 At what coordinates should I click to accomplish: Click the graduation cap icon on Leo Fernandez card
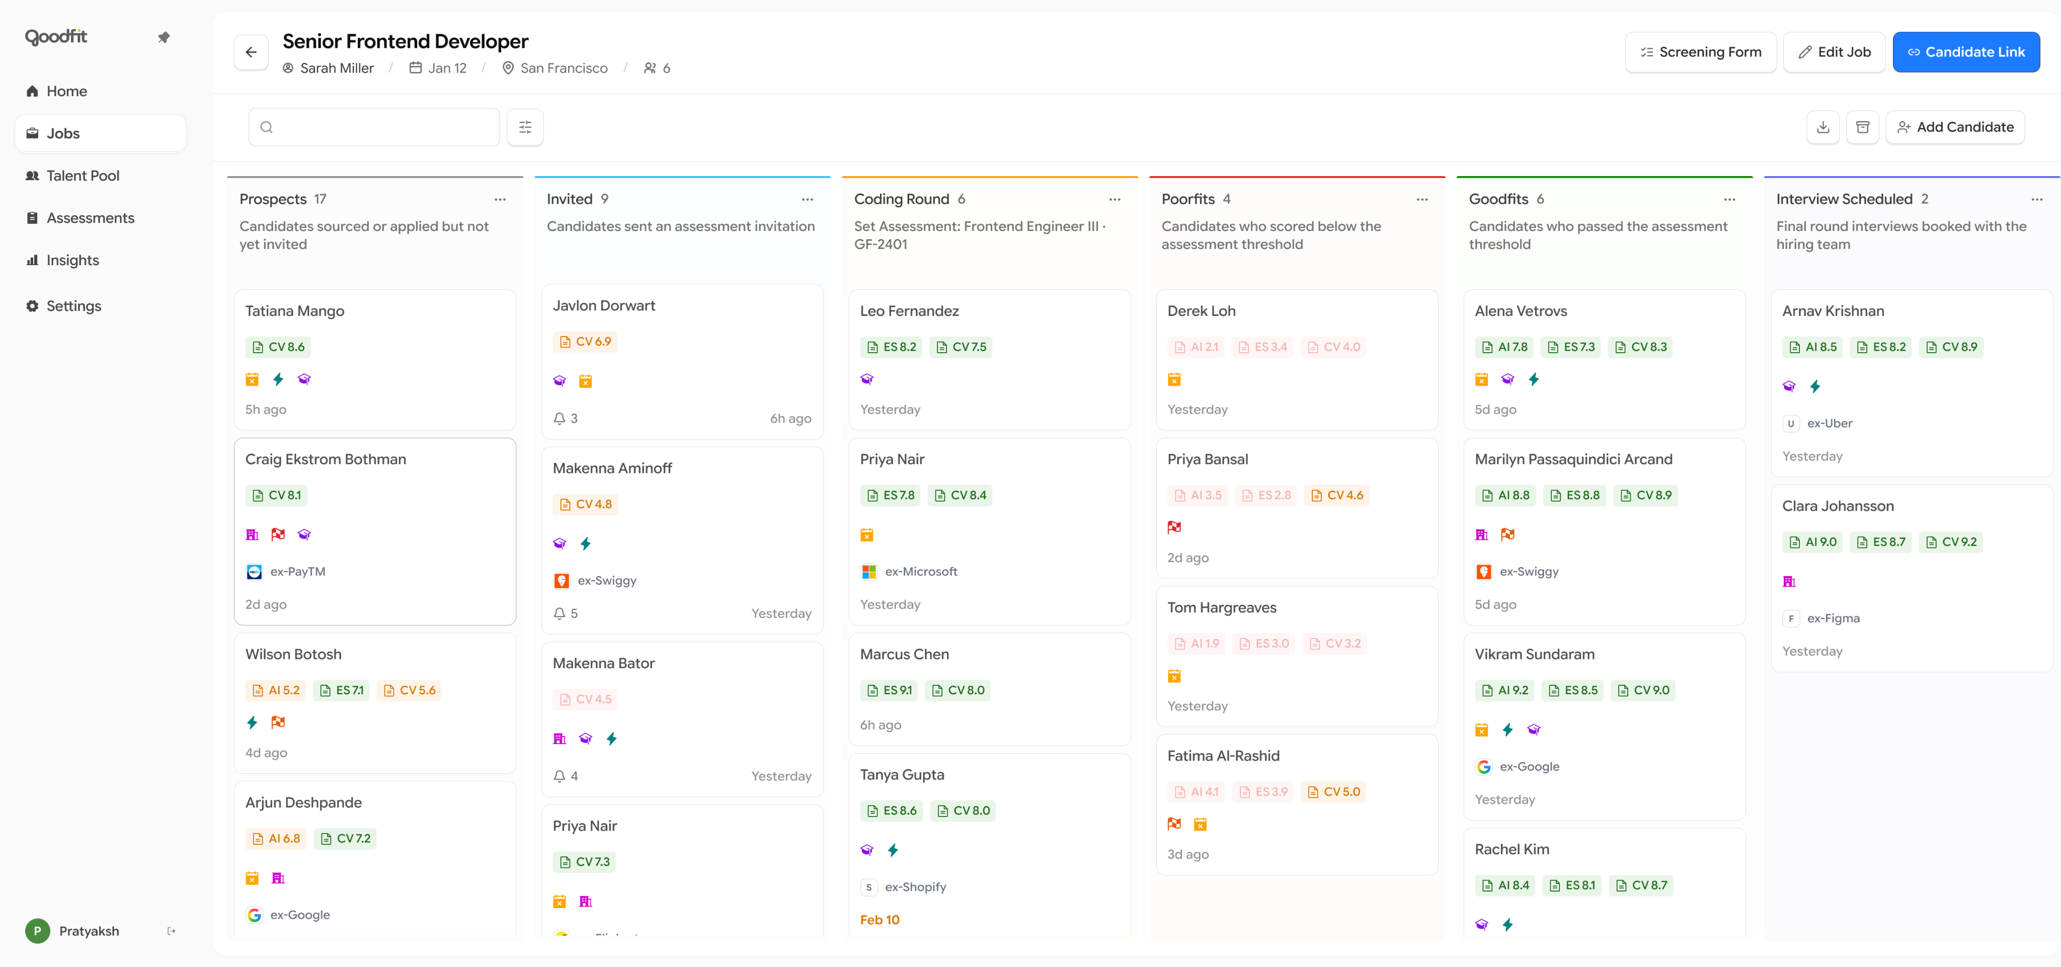coord(866,379)
